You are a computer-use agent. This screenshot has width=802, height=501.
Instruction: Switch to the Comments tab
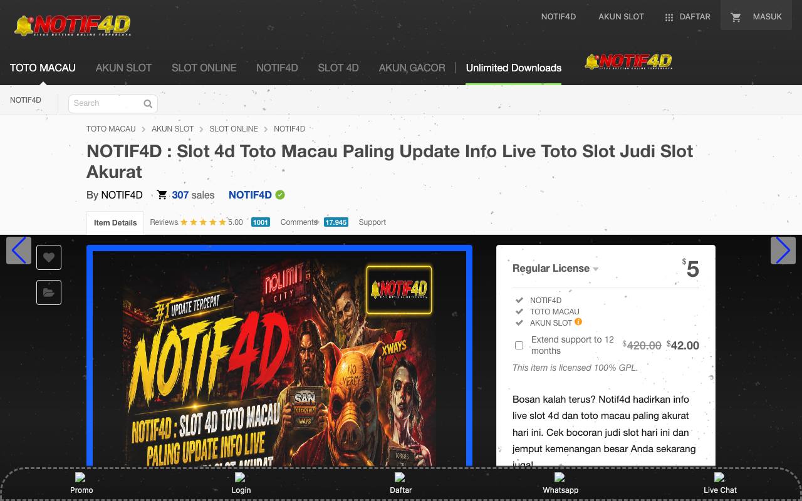tap(299, 222)
